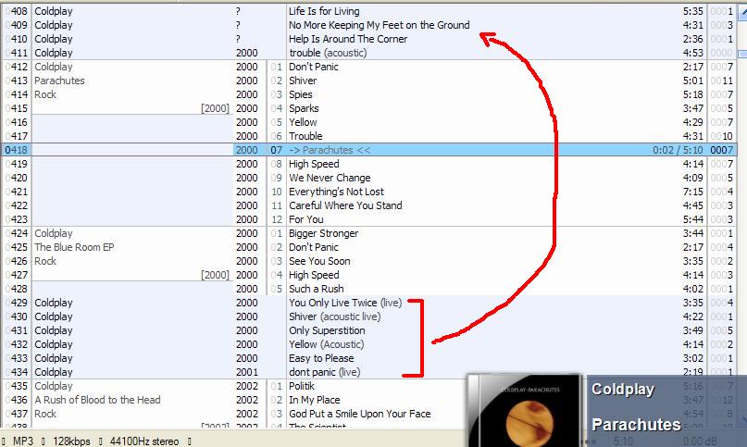
Task: Select the track Such a Rush
Action: pyautogui.click(x=317, y=289)
